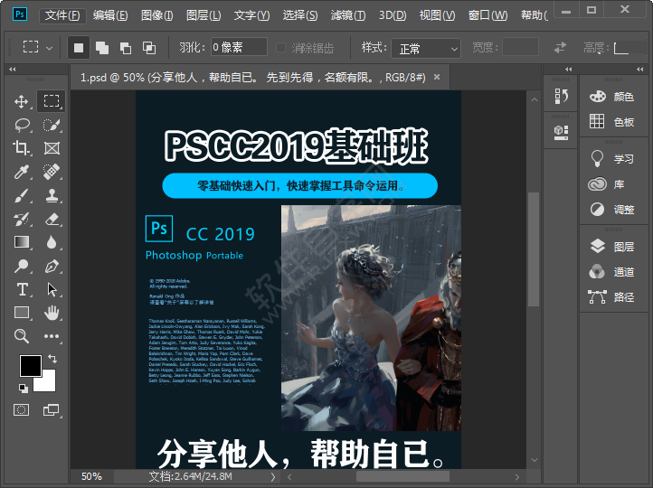
Task: Choose Subtract from Selection mode
Action: point(126,48)
